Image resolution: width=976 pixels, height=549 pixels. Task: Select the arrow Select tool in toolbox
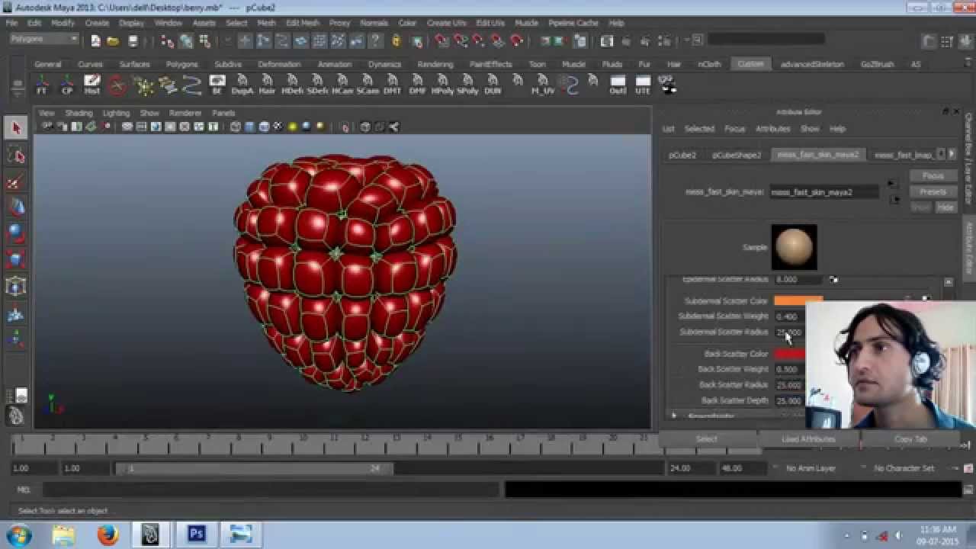(x=15, y=128)
